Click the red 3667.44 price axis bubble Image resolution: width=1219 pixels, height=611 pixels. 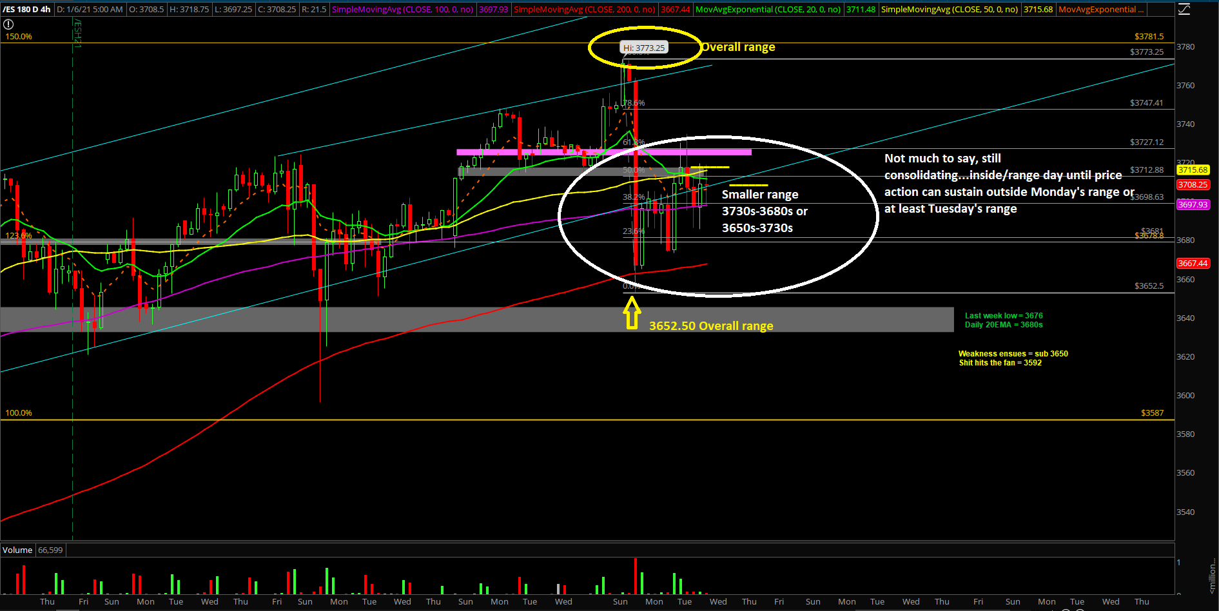[1193, 264]
